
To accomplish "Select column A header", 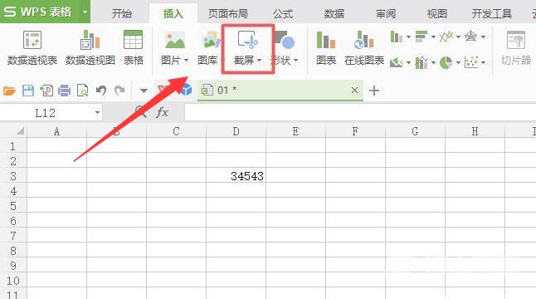I will [x=56, y=131].
